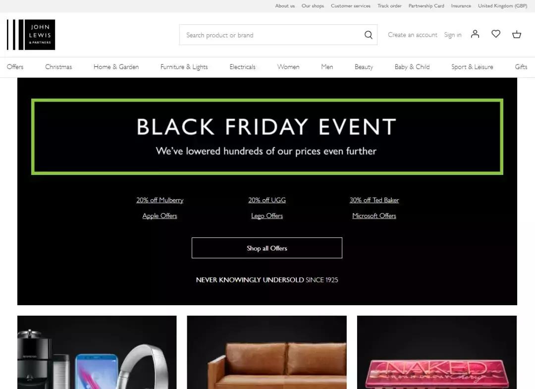Open the shopping basket icon

(517, 34)
